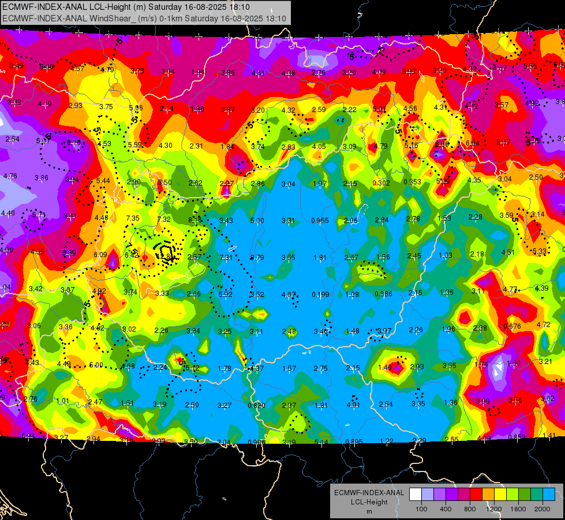The width and height of the screenshot is (565, 520).
Task: Click the wind shear value 0.199
Action: pyautogui.click(x=320, y=295)
